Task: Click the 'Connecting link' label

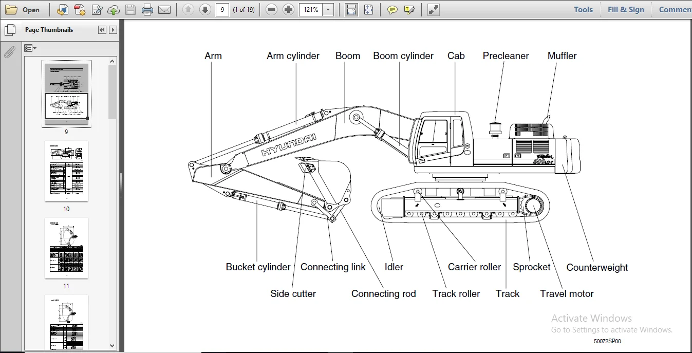Action: (333, 267)
